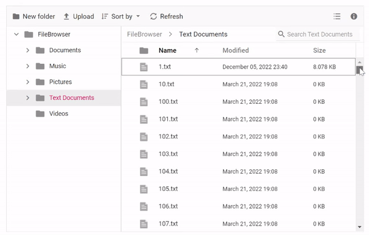Select file 107.txt
Image resolution: width=369 pixels, height=235 pixels.
click(x=239, y=224)
